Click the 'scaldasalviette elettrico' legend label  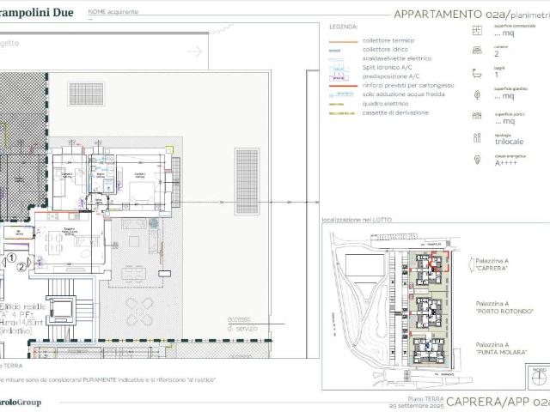(x=397, y=58)
